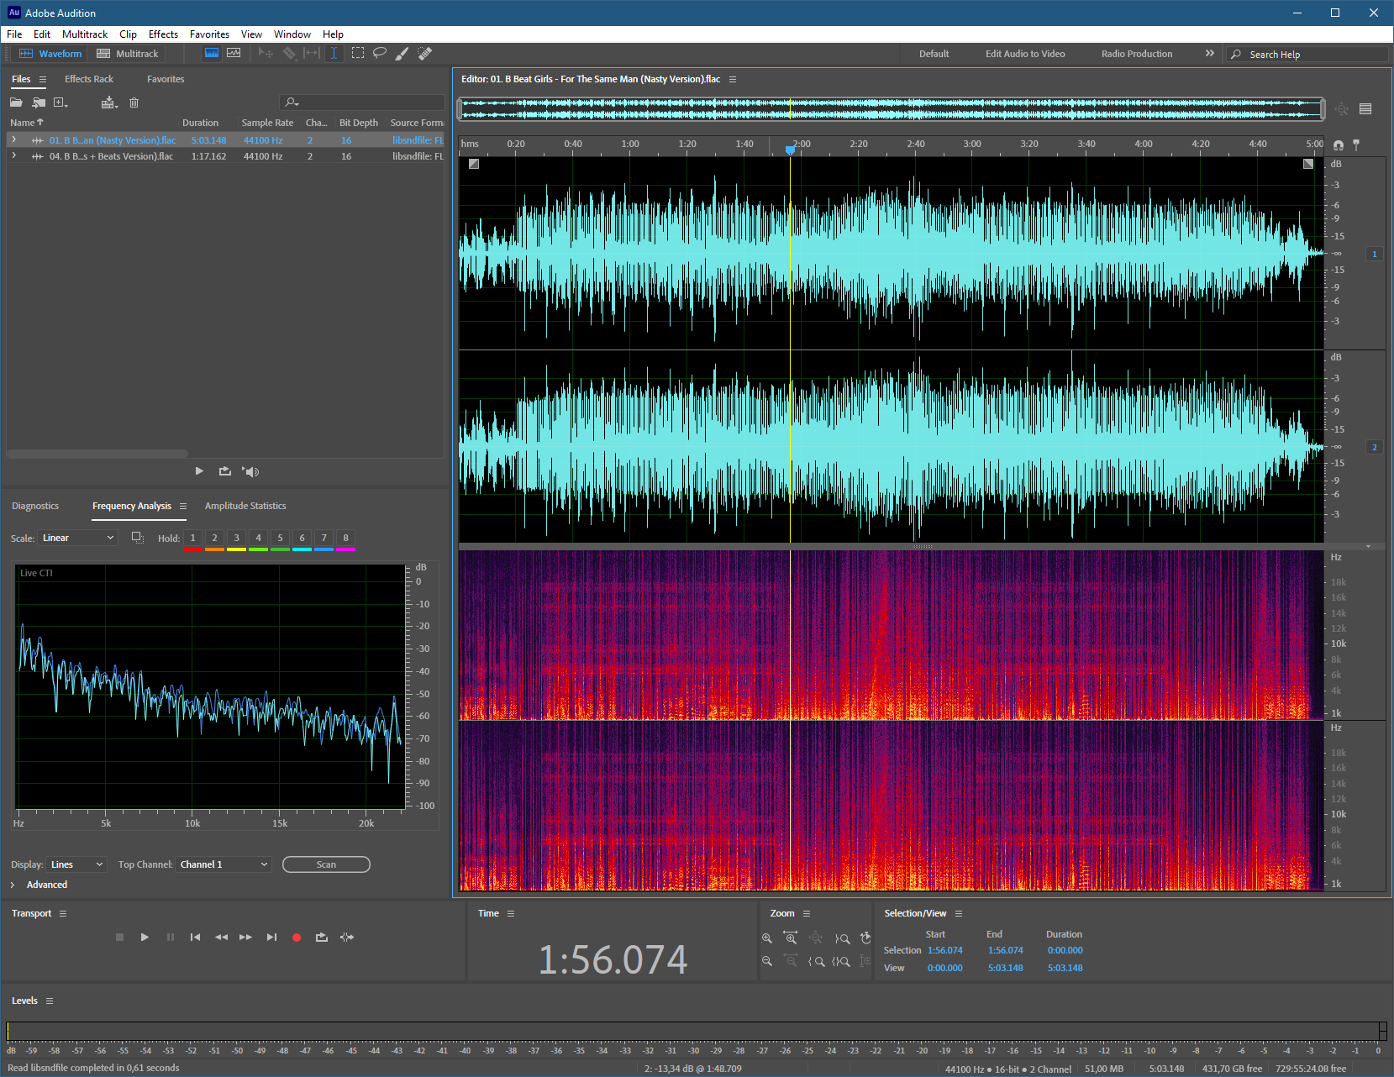This screenshot has height=1077, width=1394.
Task: Click the copy-to-clipboard icon beside Scale dropdown
Action: click(x=138, y=538)
